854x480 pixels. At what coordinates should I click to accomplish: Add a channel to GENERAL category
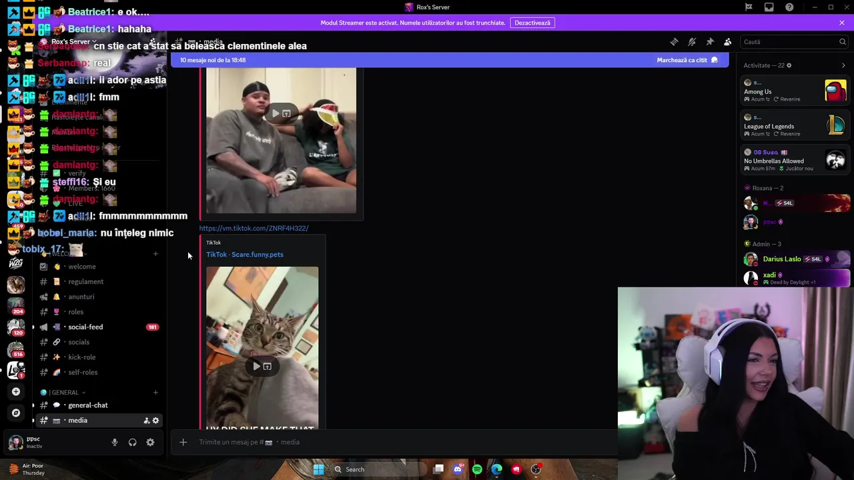pyautogui.click(x=155, y=393)
